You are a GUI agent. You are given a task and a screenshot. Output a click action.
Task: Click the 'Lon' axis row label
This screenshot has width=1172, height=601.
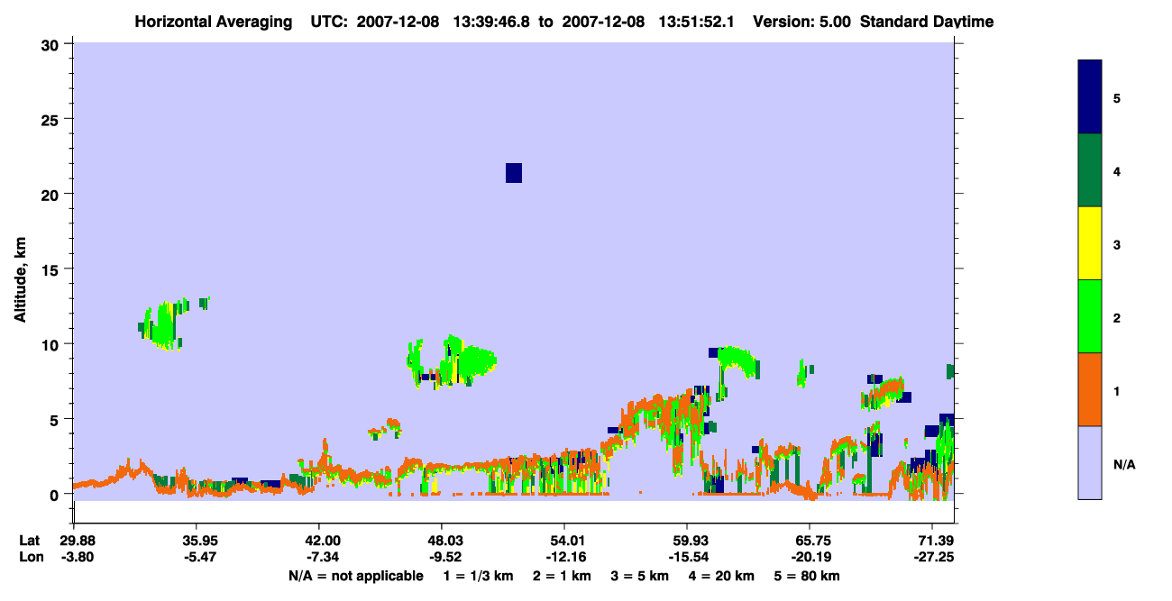click(x=31, y=557)
